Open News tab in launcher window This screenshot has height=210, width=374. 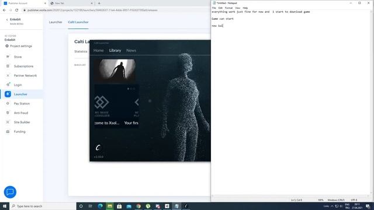click(x=131, y=51)
